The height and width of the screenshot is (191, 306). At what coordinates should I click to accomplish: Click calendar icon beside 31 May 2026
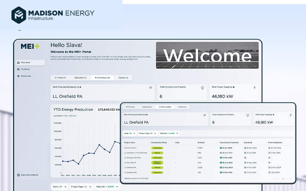point(245,163)
